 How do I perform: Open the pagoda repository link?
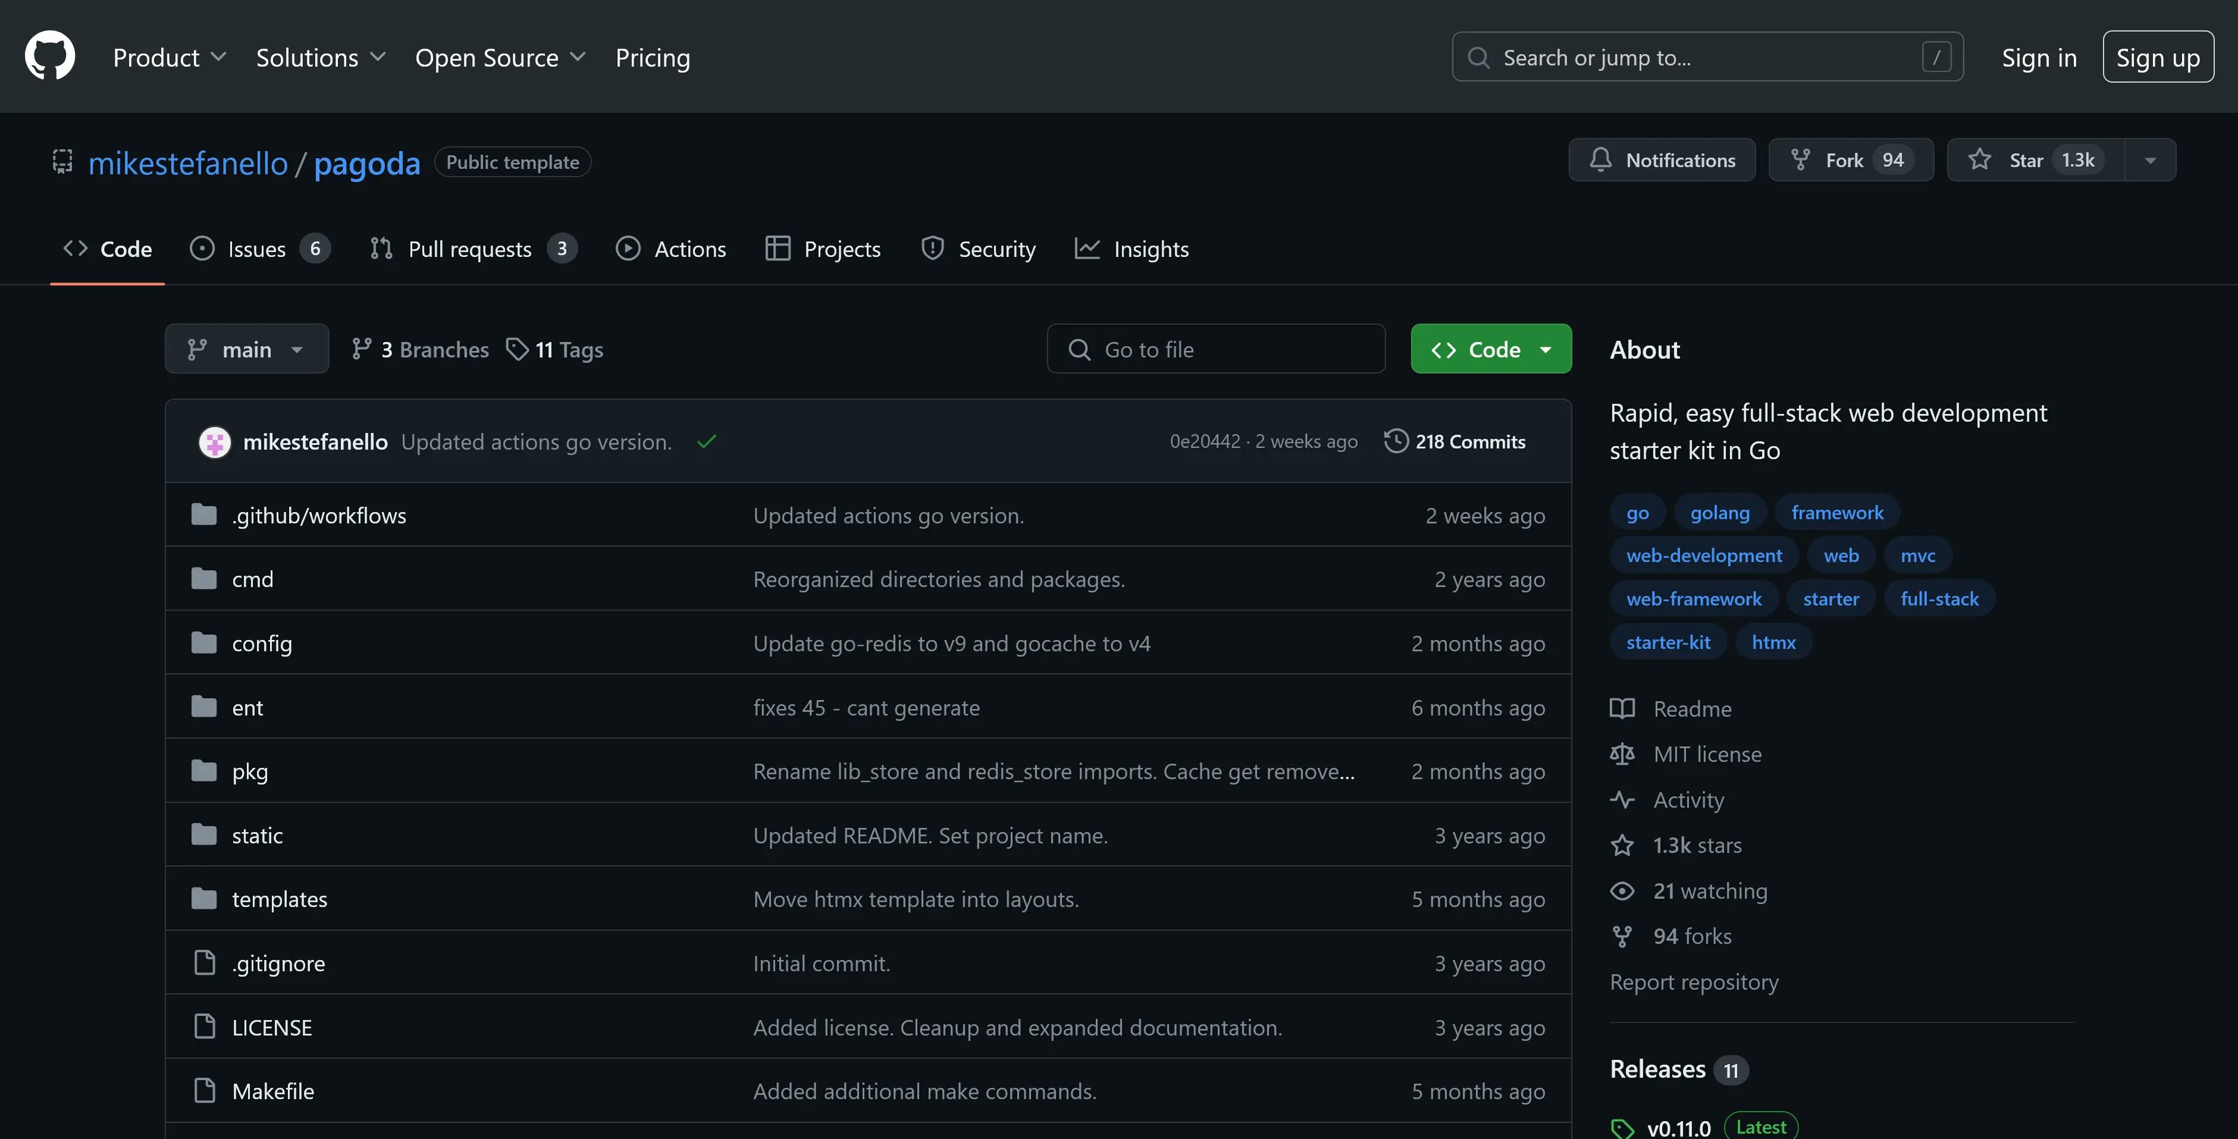[x=366, y=162]
